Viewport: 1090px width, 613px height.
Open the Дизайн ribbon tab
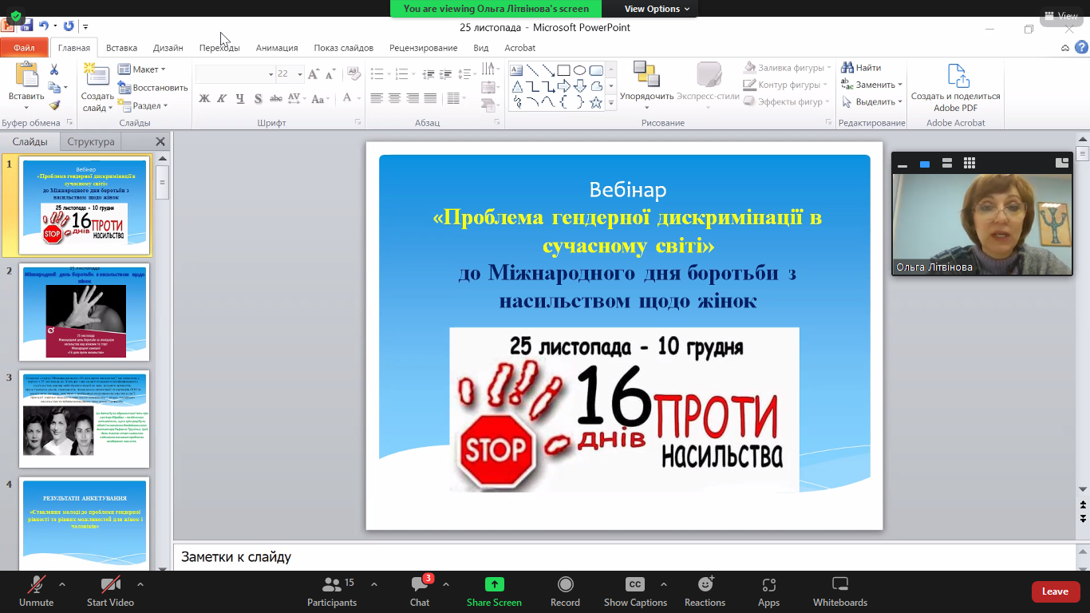(168, 48)
